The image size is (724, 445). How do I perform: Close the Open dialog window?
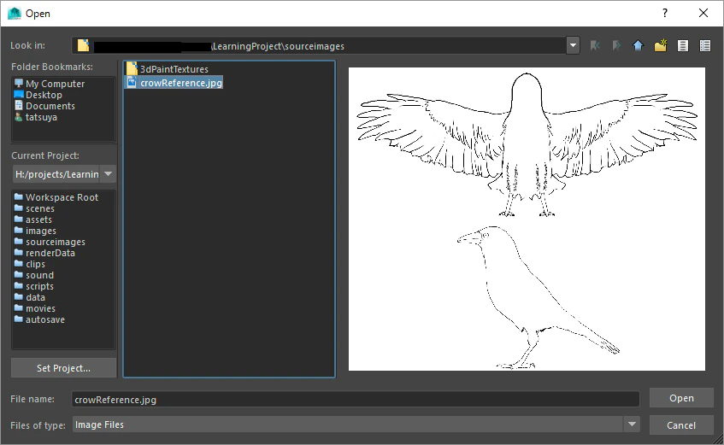click(x=703, y=13)
